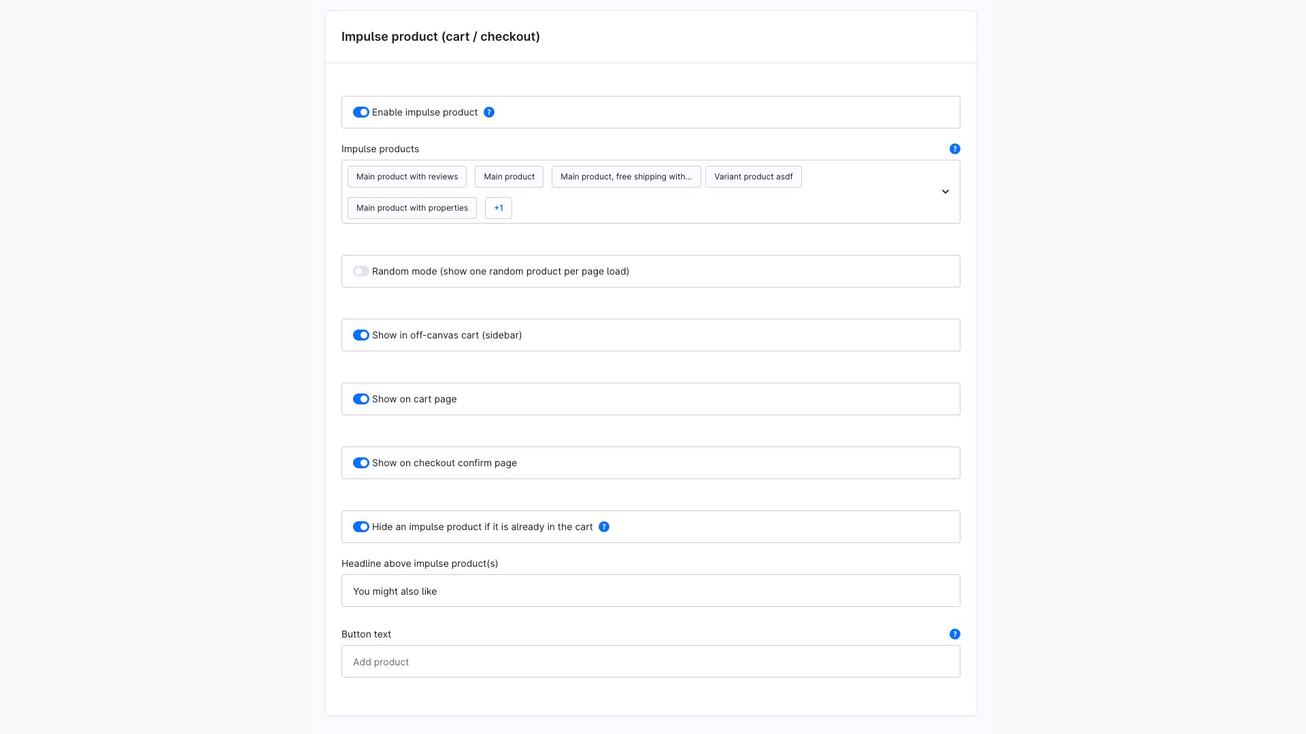
Task: Toggle Show on checkout confirm page switch
Action: point(361,463)
